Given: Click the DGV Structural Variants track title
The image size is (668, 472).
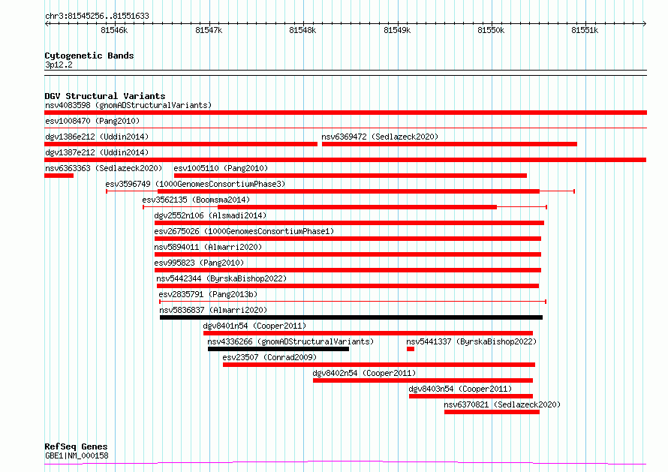Looking at the screenshot, I should 105,96.
